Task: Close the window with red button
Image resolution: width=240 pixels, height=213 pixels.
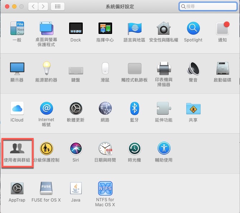Action: (7, 6)
